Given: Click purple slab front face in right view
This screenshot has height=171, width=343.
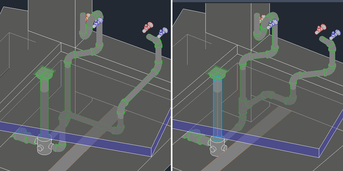Looking at the screenshot, I should pos(246,139).
